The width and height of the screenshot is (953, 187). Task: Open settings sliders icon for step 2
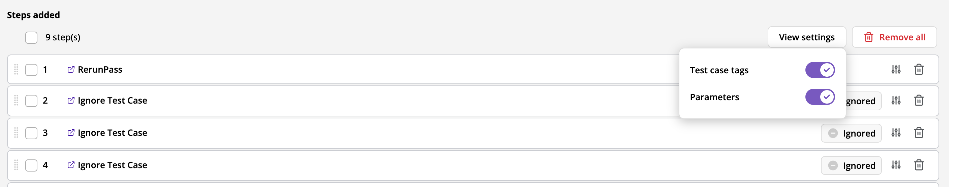pos(896,101)
